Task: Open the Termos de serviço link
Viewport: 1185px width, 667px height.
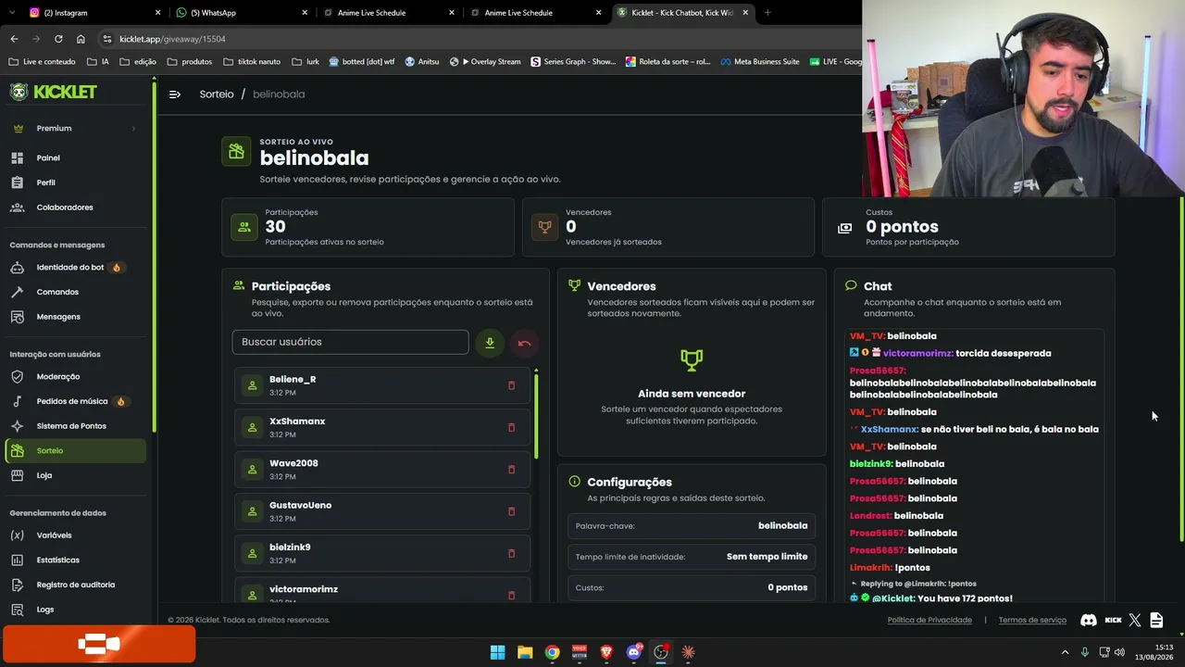Action: coord(1032,620)
